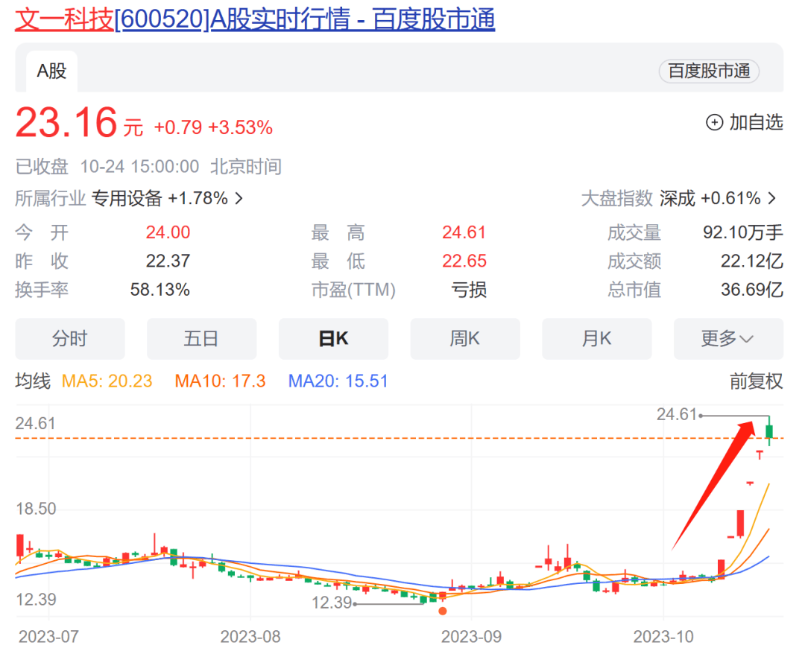Click the 已收盘 market status text

click(x=42, y=167)
